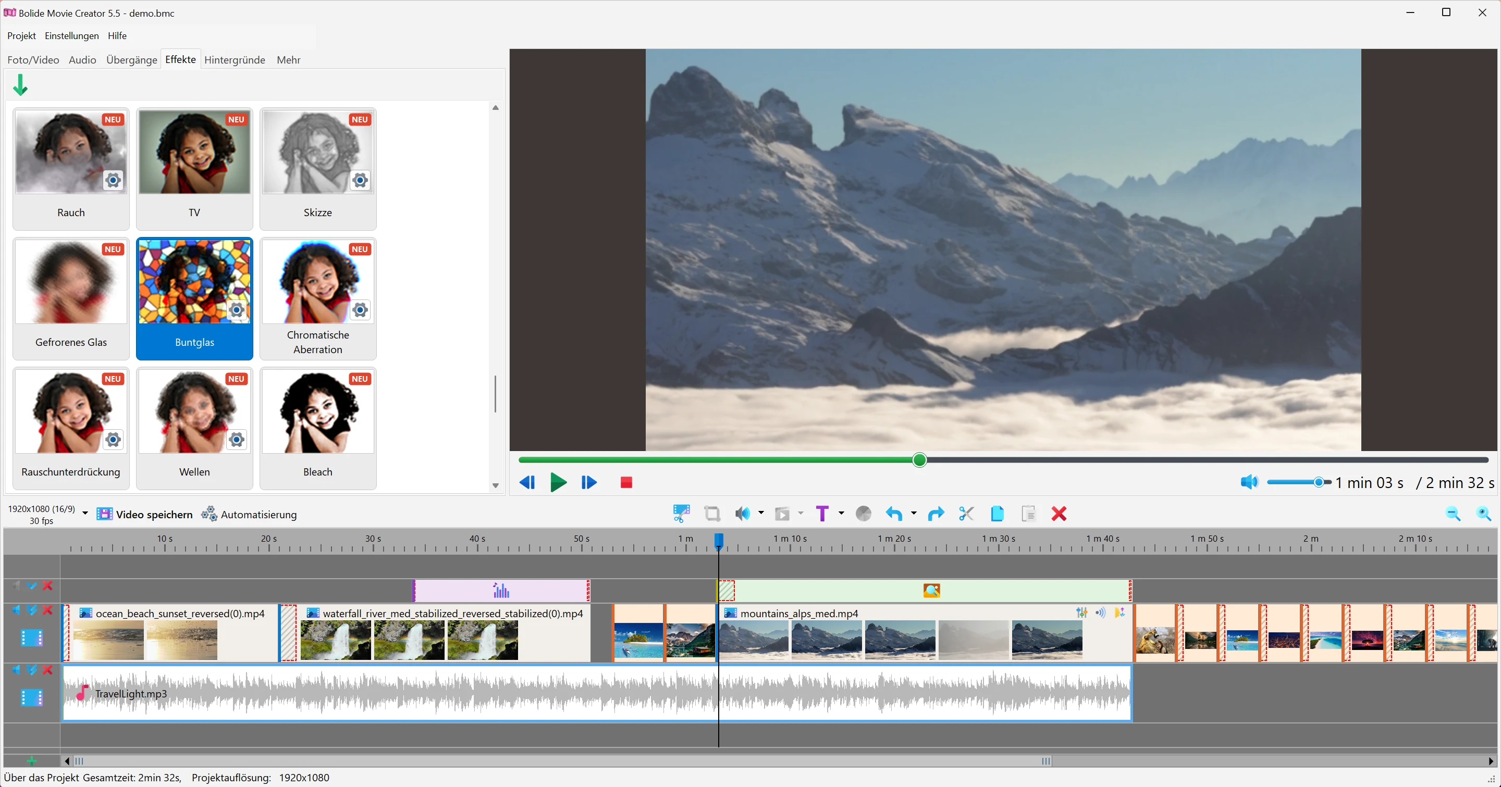This screenshot has width=1501, height=787.
Task: Zoom in on the timeline
Action: click(1483, 514)
